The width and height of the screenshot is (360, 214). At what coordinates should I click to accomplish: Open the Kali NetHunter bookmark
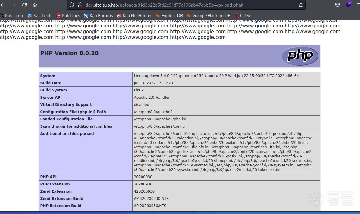[x=134, y=16]
